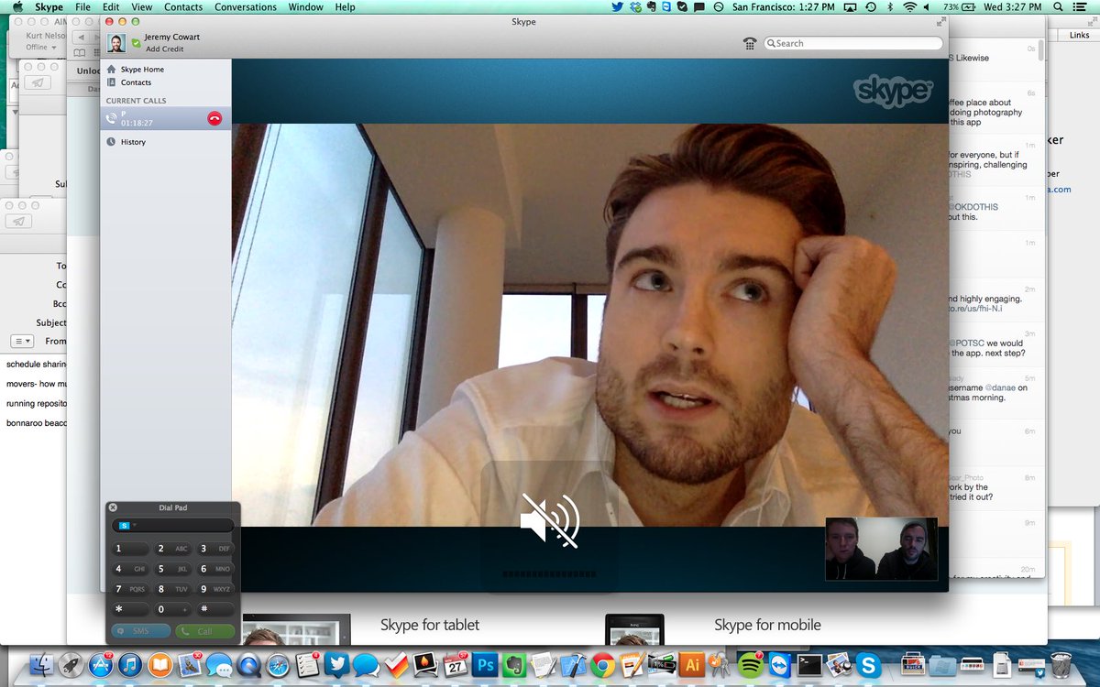
Task: Dial digit 5 JKL on Dial Pad
Action: tap(172, 569)
